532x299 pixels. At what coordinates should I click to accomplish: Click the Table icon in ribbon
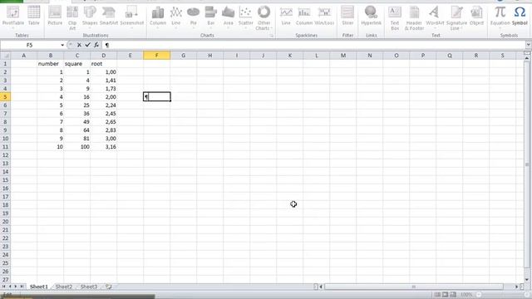coord(33,17)
